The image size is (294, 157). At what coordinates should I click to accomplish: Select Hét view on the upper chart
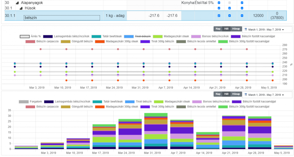pos(226,29)
